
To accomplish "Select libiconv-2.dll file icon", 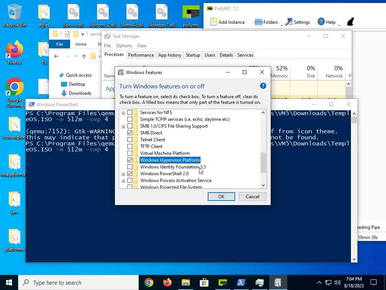I will (103, 15).
